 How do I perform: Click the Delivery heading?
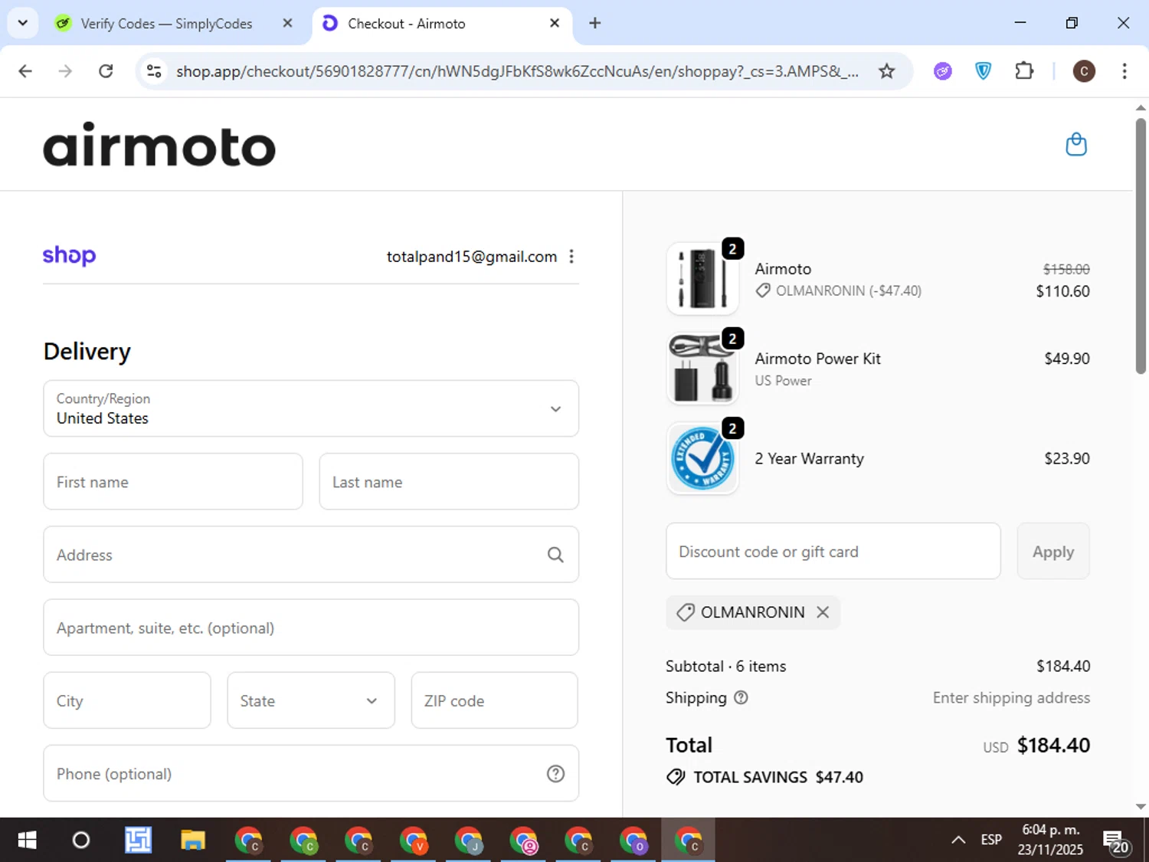tap(87, 352)
